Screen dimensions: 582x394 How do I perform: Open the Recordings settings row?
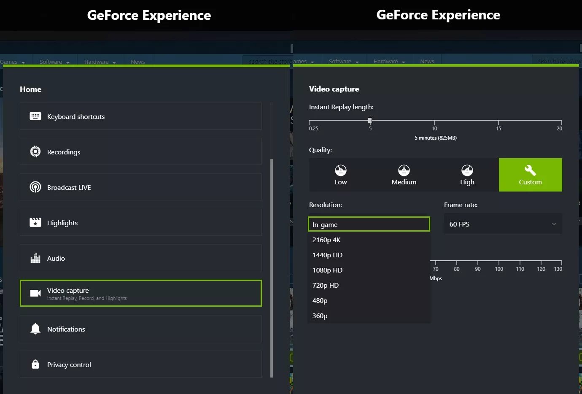[141, 151]
